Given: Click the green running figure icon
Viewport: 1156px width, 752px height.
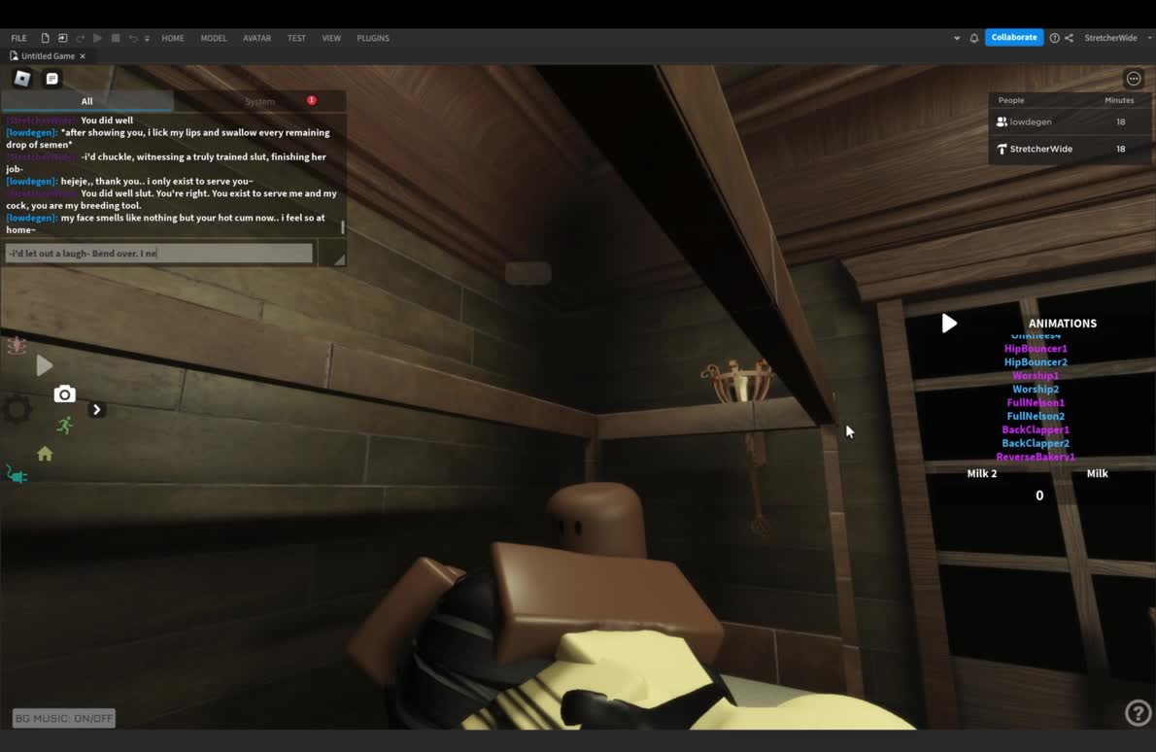Looking at the screenshot, I should coord(64,425).
